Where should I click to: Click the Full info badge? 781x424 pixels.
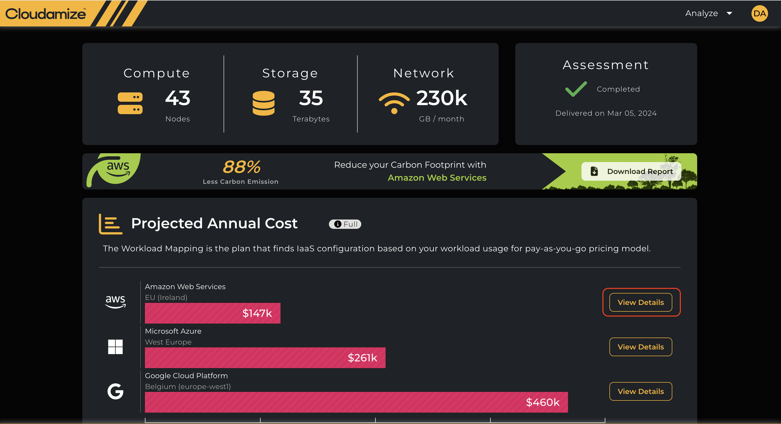345,224
